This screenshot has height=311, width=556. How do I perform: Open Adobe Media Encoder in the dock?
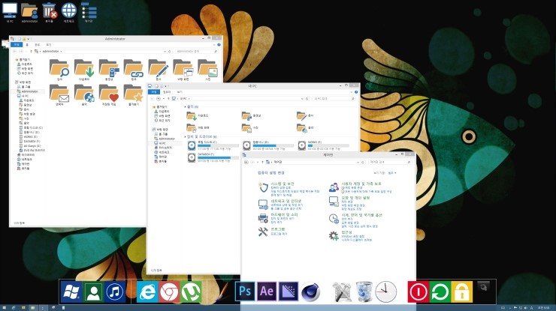(x=289, y=292)
